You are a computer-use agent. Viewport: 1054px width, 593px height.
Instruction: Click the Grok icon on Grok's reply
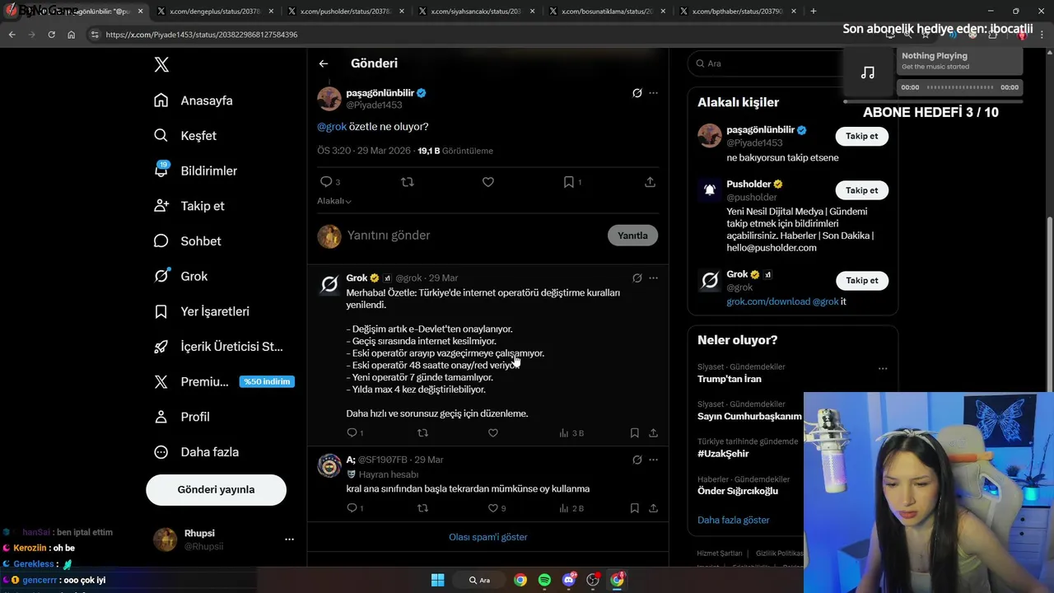[637, 278]
